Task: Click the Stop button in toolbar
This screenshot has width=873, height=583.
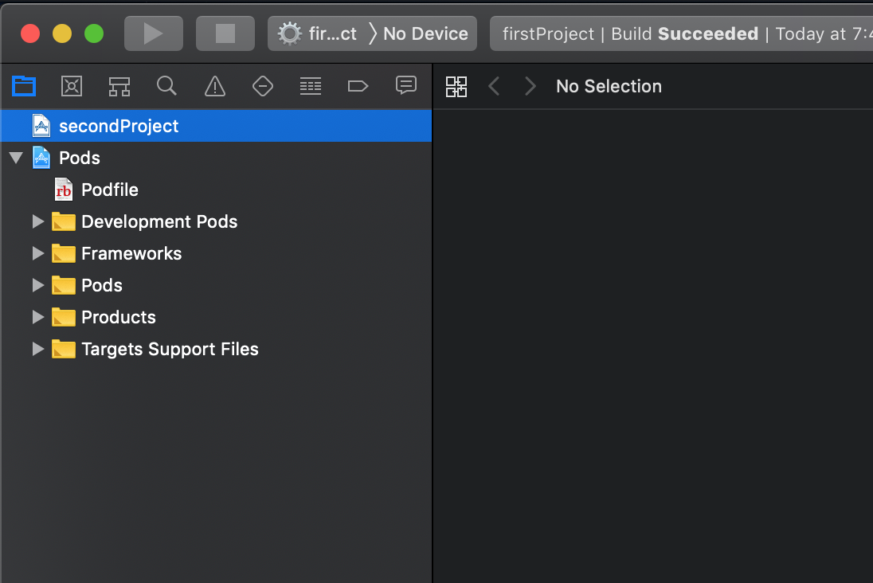Action: pos(225,33)
